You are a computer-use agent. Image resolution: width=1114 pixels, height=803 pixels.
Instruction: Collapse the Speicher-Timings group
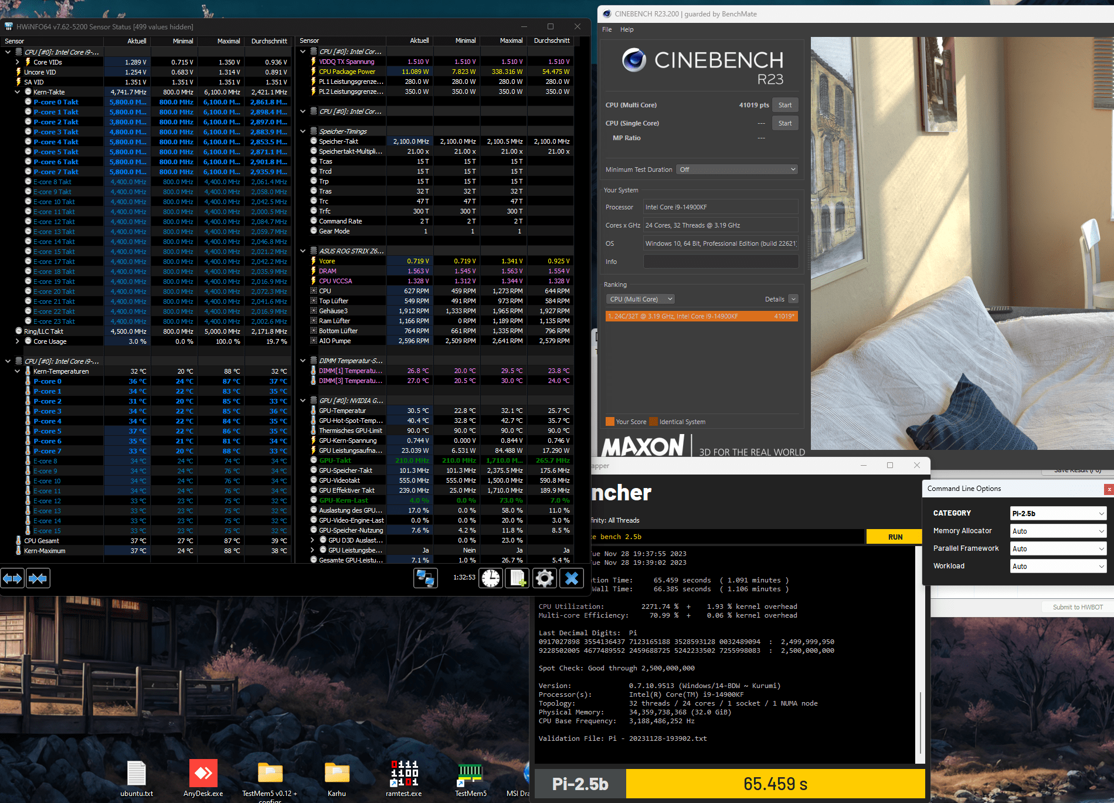coord(303,131)
